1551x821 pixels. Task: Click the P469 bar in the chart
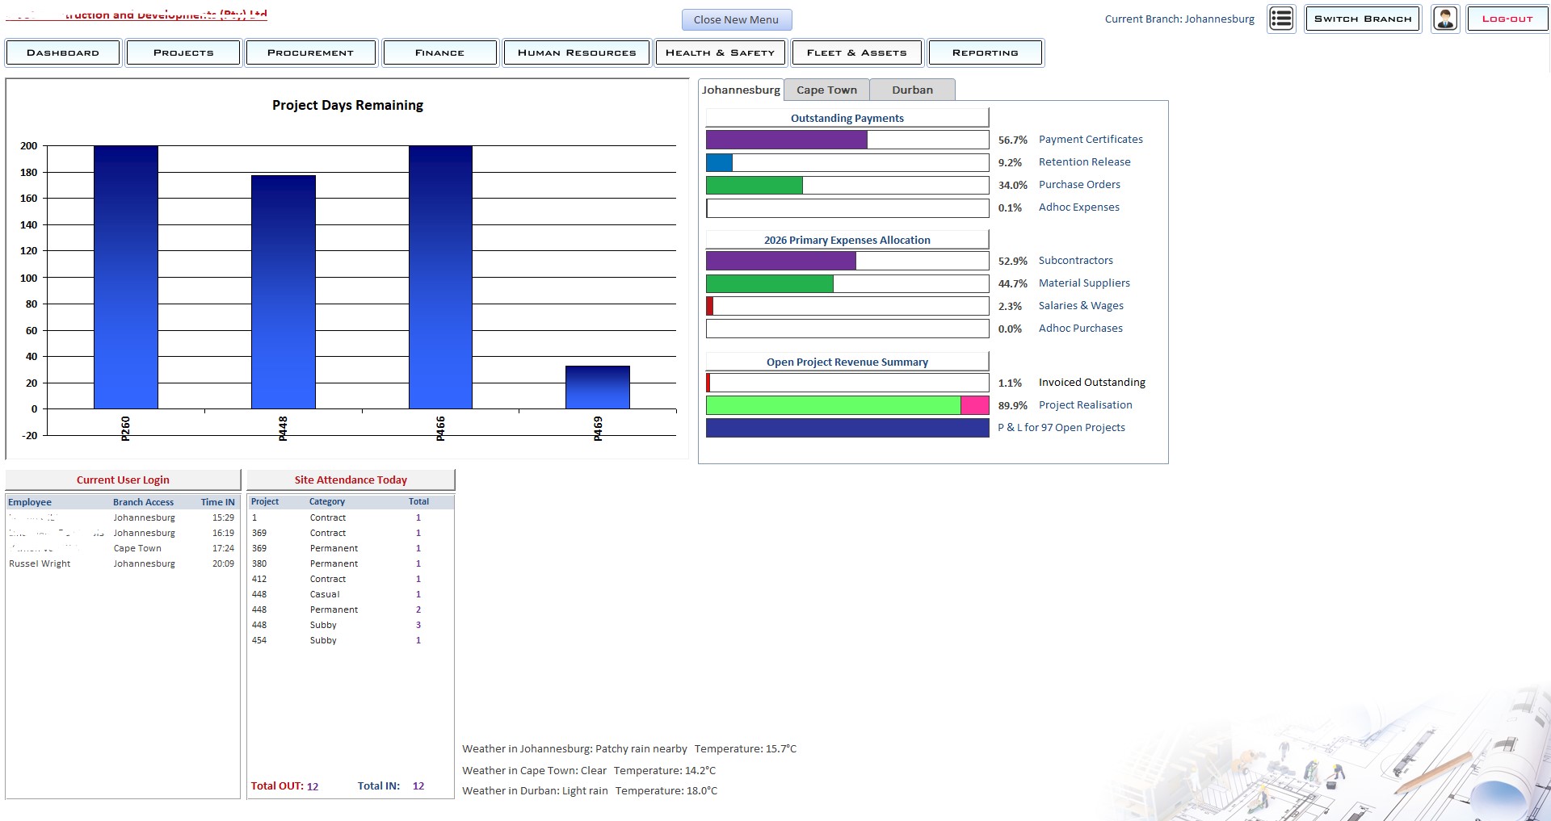[x=598, y=387]
